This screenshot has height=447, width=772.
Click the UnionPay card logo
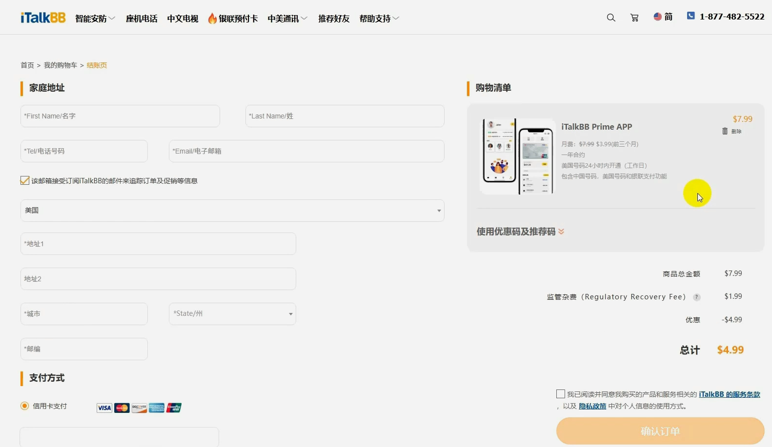point(174,408)
